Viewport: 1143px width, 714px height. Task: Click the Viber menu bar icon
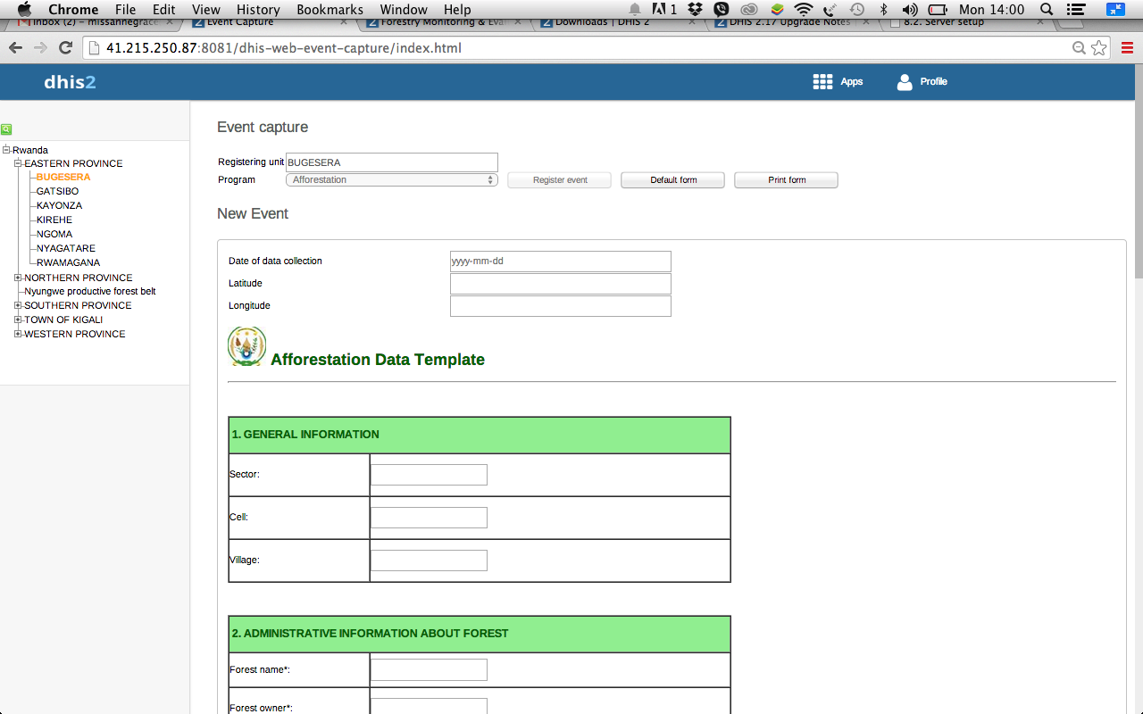click(x=722, y=10)
